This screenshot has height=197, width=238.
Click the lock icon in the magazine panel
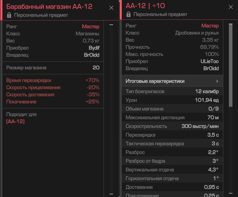point(9,15)
